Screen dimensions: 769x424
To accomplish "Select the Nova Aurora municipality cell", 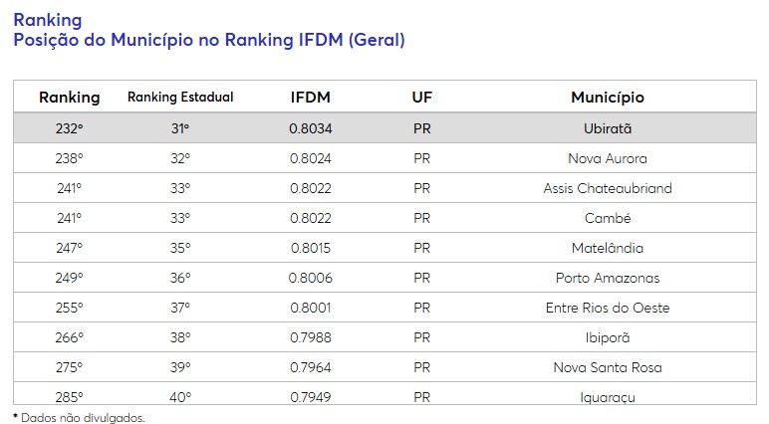I will pos(608,158).
